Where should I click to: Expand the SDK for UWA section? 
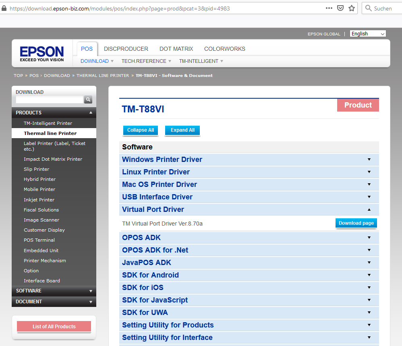(x=249, y=313)
